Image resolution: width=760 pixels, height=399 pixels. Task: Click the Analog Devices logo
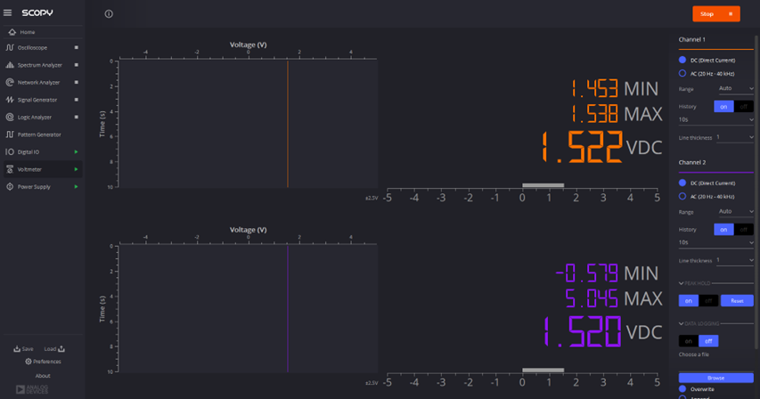click(32, 389)
